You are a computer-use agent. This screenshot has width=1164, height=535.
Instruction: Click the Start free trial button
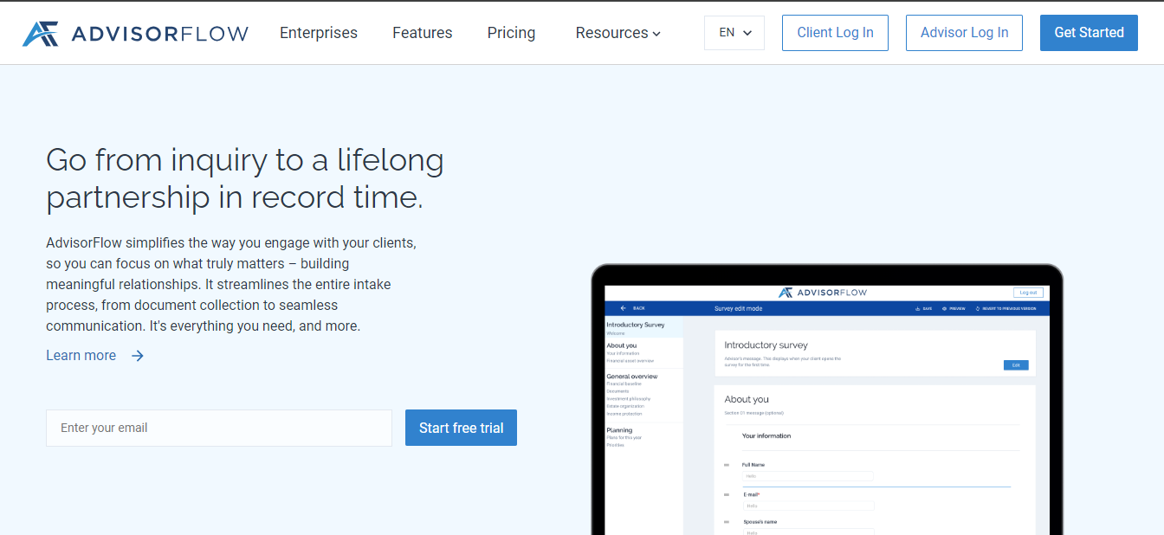tap(461, 428)
